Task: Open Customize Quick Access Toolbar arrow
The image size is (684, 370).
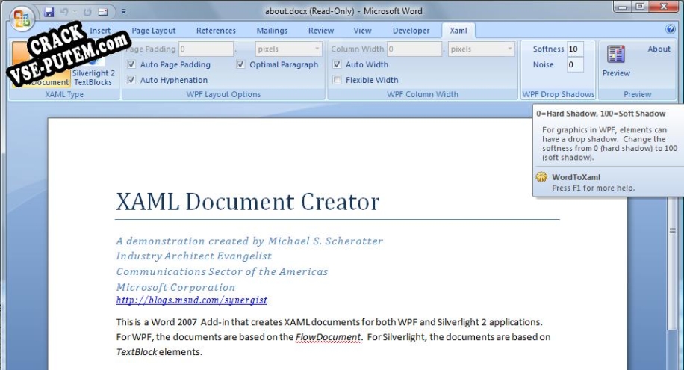Action: click(123, 12)
